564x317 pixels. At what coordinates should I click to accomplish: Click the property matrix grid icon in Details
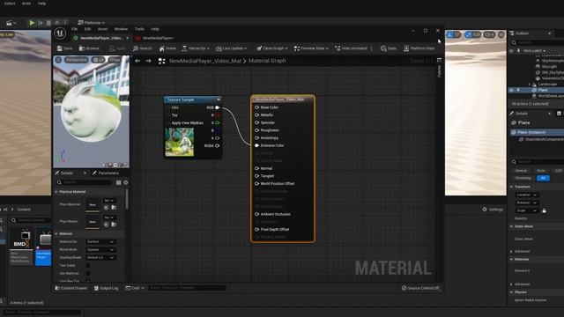click(x=118, y=182)
